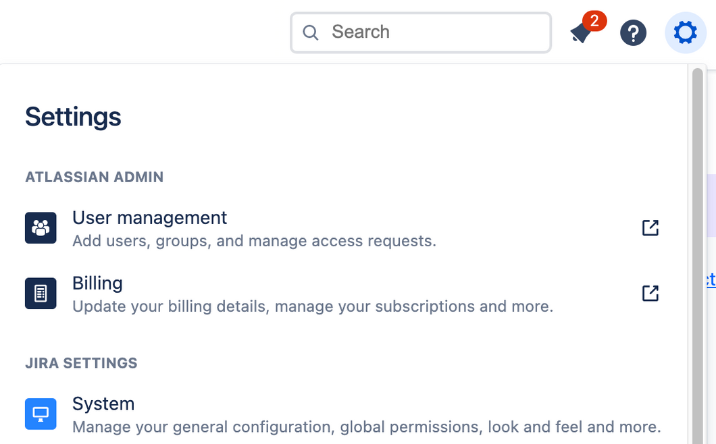
Task: Click the Help question mark icon
Action: 633,32
